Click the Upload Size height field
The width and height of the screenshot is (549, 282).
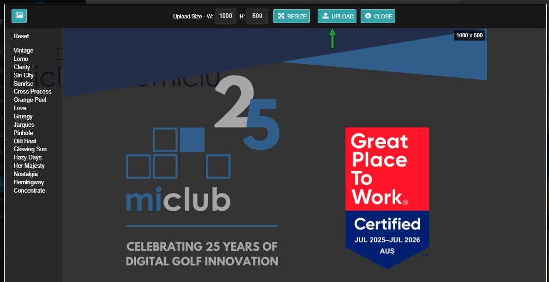(257, 16)
